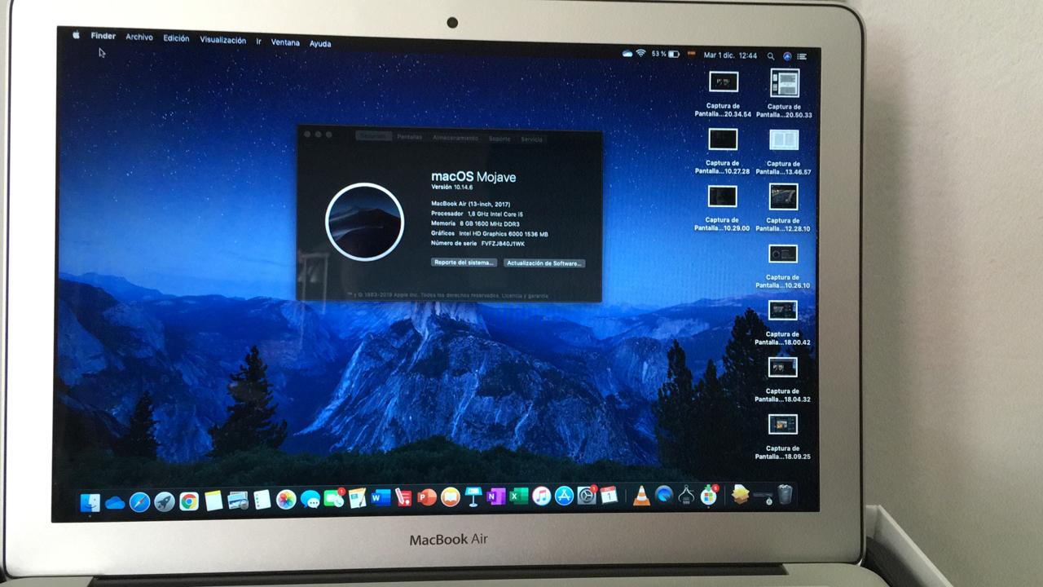Open the Trash in the Dock
Screen dimensions: 1043x587
pos(785,494)
